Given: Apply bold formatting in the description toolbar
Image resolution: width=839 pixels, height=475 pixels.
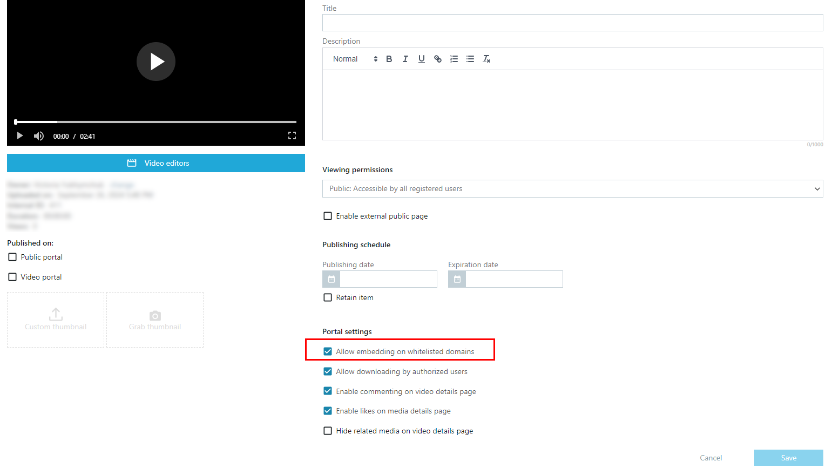Looking at the screenshot, I should pyautogui.click(x=389, y=58).
